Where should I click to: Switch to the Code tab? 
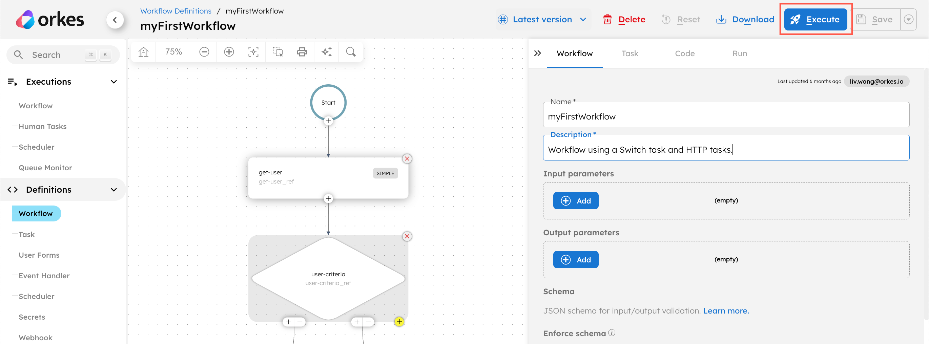[x=684, y=53]
